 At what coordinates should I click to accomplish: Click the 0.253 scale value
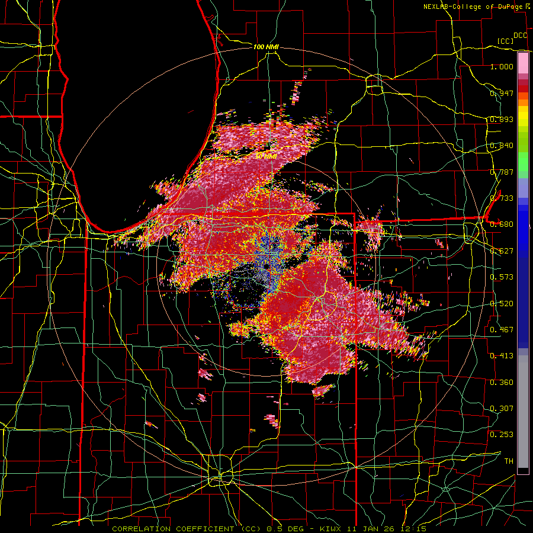click(502, 435)
